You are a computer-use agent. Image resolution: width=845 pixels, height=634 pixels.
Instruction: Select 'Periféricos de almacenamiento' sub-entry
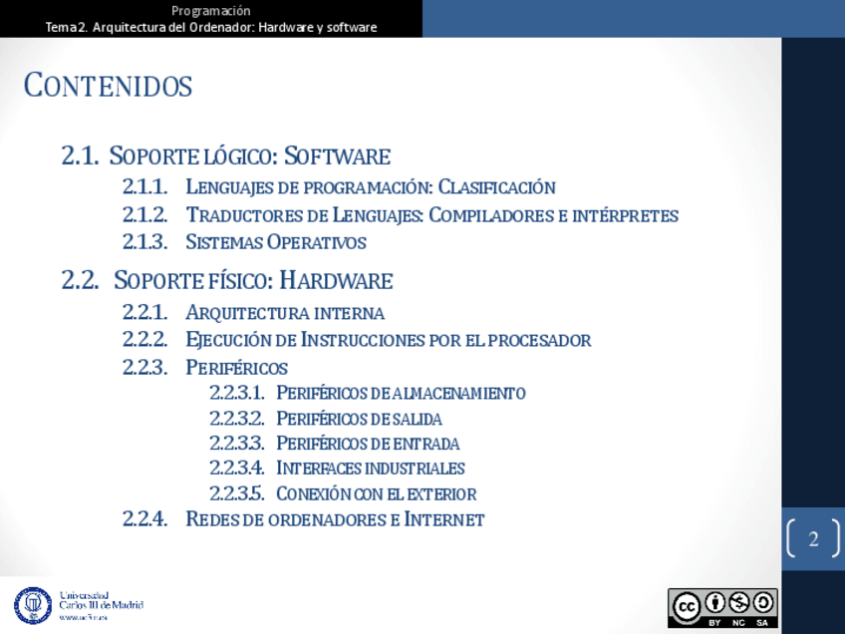[401, 393]
